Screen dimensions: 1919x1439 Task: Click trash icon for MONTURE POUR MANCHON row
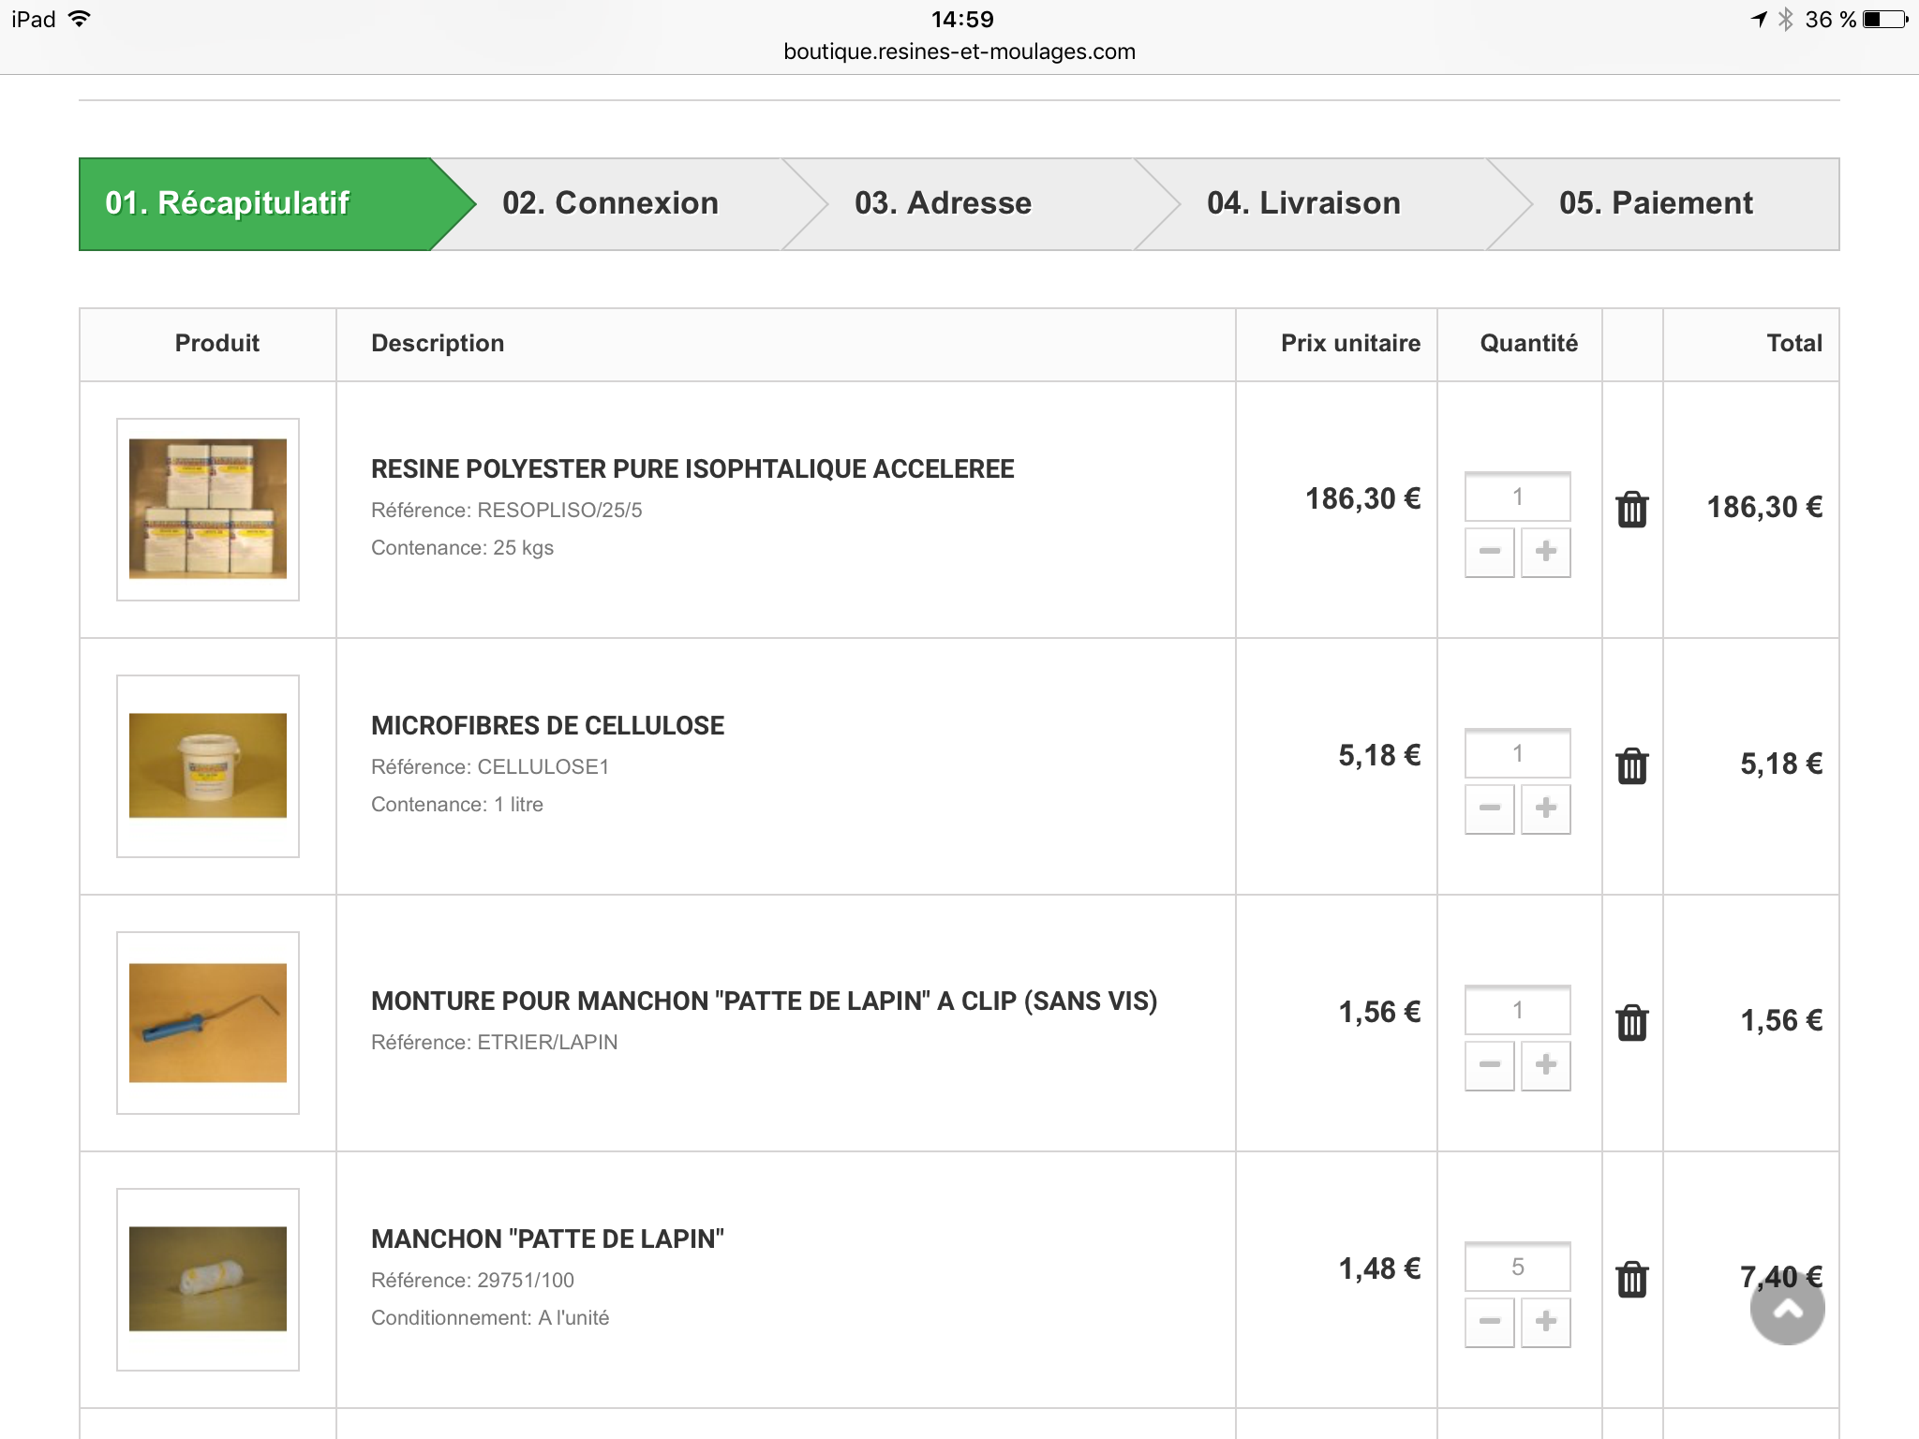coord(1631,1023)
